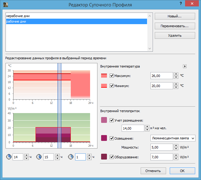Increase the м² на чел. value
This screenshot has height=180, width=201.
click(147, 127)
